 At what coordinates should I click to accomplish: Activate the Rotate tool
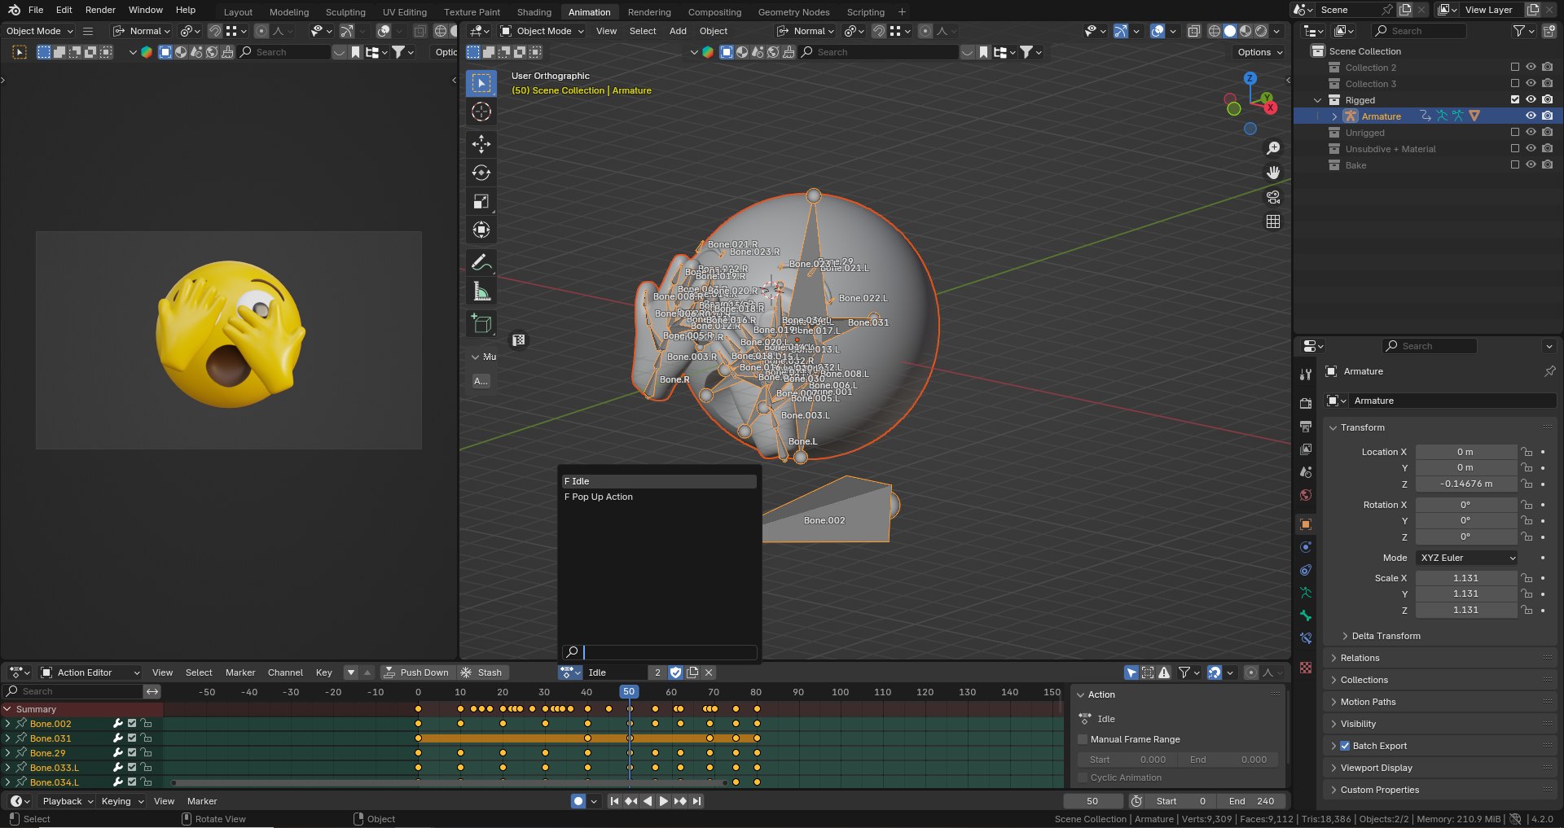click(x=481, y=173)
